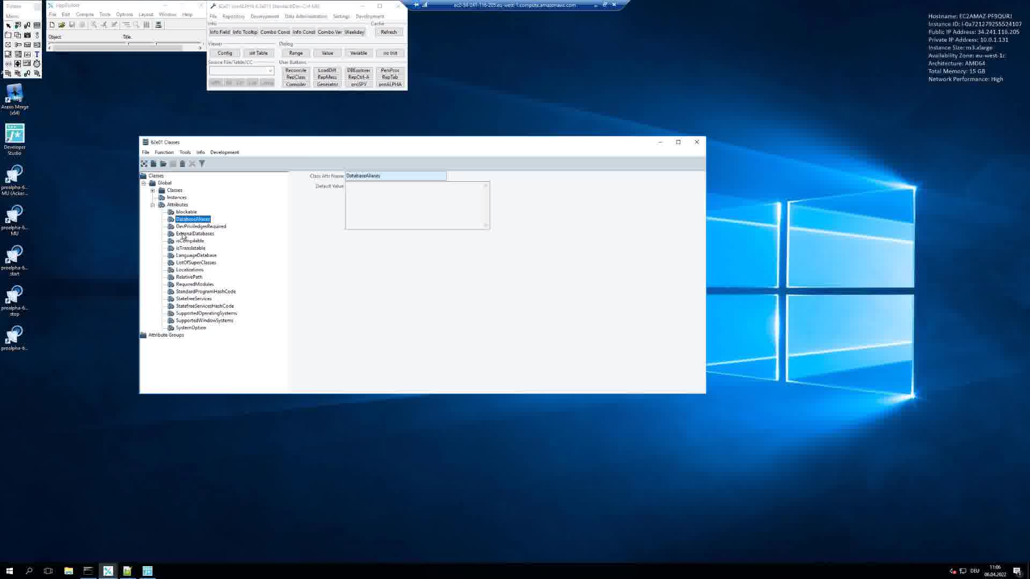1030x579 pixels.
Task: Click the last AppBuilder toolbar icon
Action: coord(158,25)
